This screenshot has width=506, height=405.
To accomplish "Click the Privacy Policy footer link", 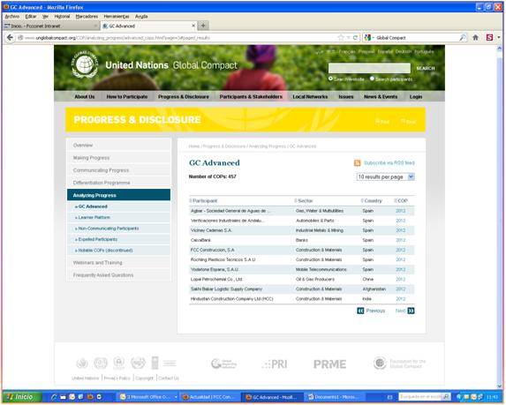I will click(x=117, y=379).
